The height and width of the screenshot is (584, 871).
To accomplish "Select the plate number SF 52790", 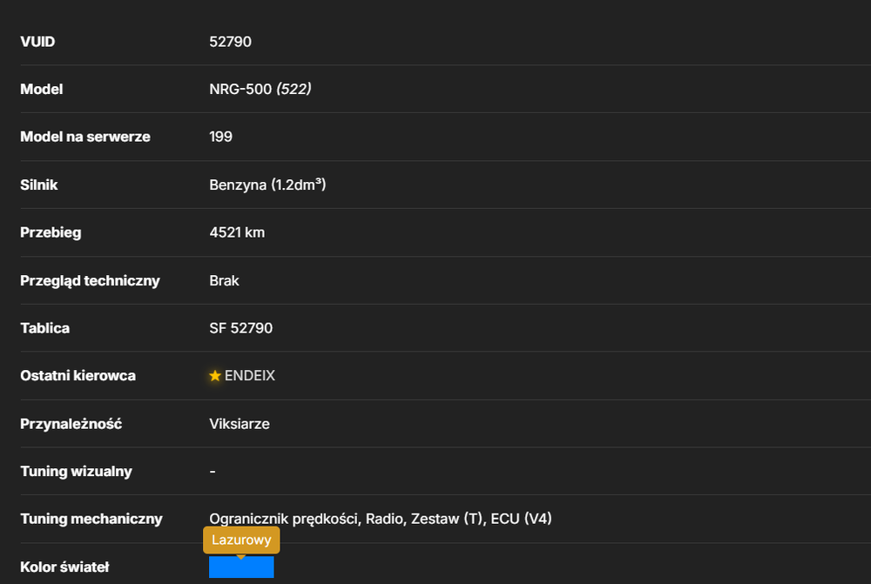I will (240, 328).
